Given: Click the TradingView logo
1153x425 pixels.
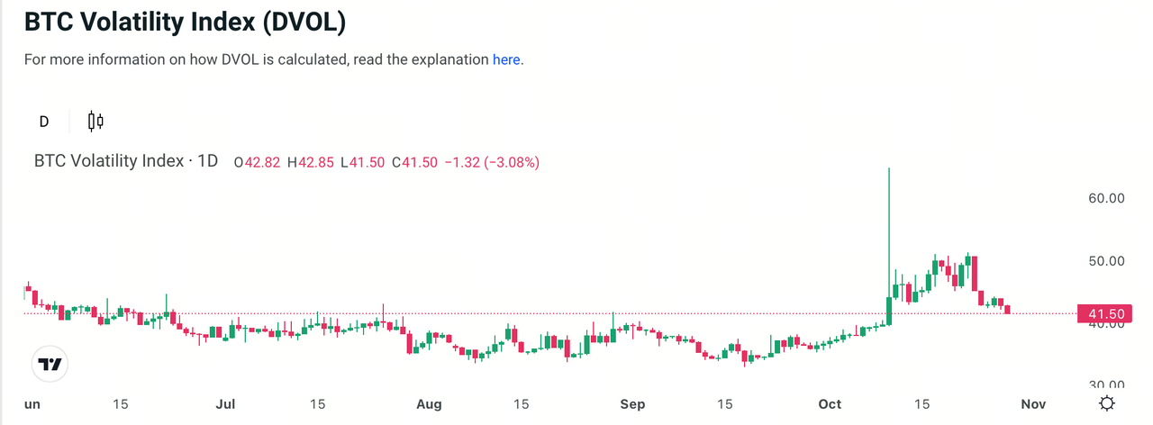Looking at the screenshot, I should [x=50, y=364].
